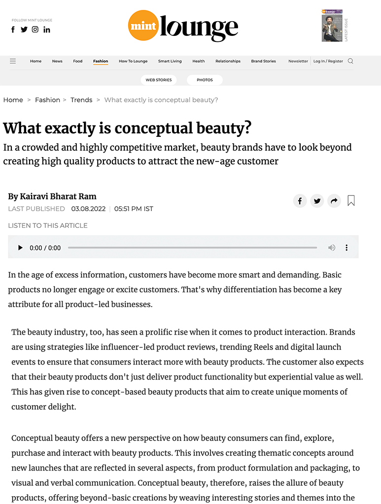Open How To Lounge section
This screenshot has width=381, height=504.
click(133, 61)
